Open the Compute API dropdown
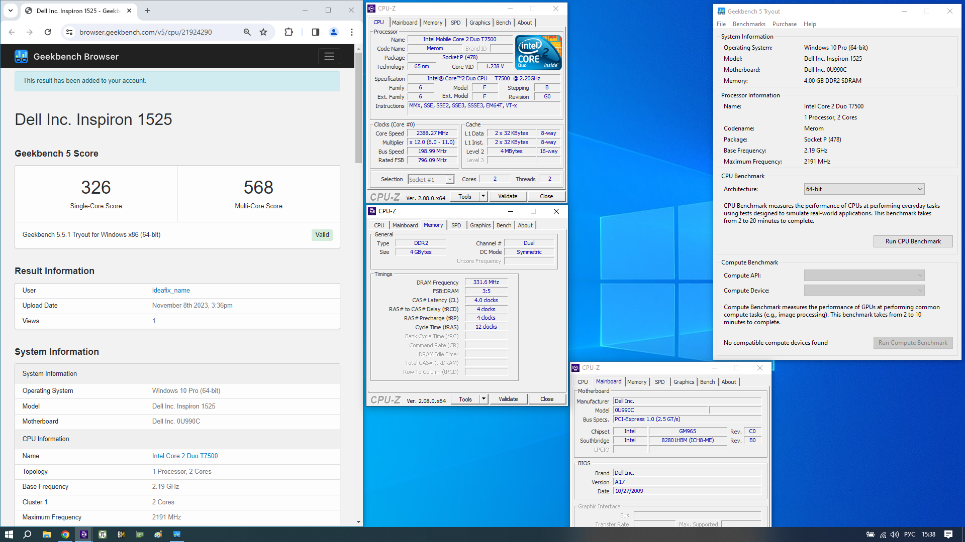 coord(864,276)
